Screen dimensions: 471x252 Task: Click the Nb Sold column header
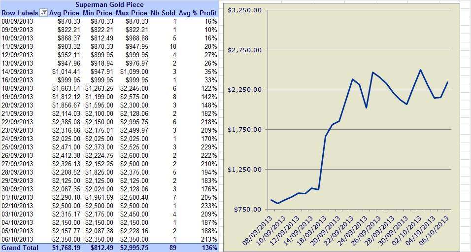pyautogui.click(x=163, y=13)
